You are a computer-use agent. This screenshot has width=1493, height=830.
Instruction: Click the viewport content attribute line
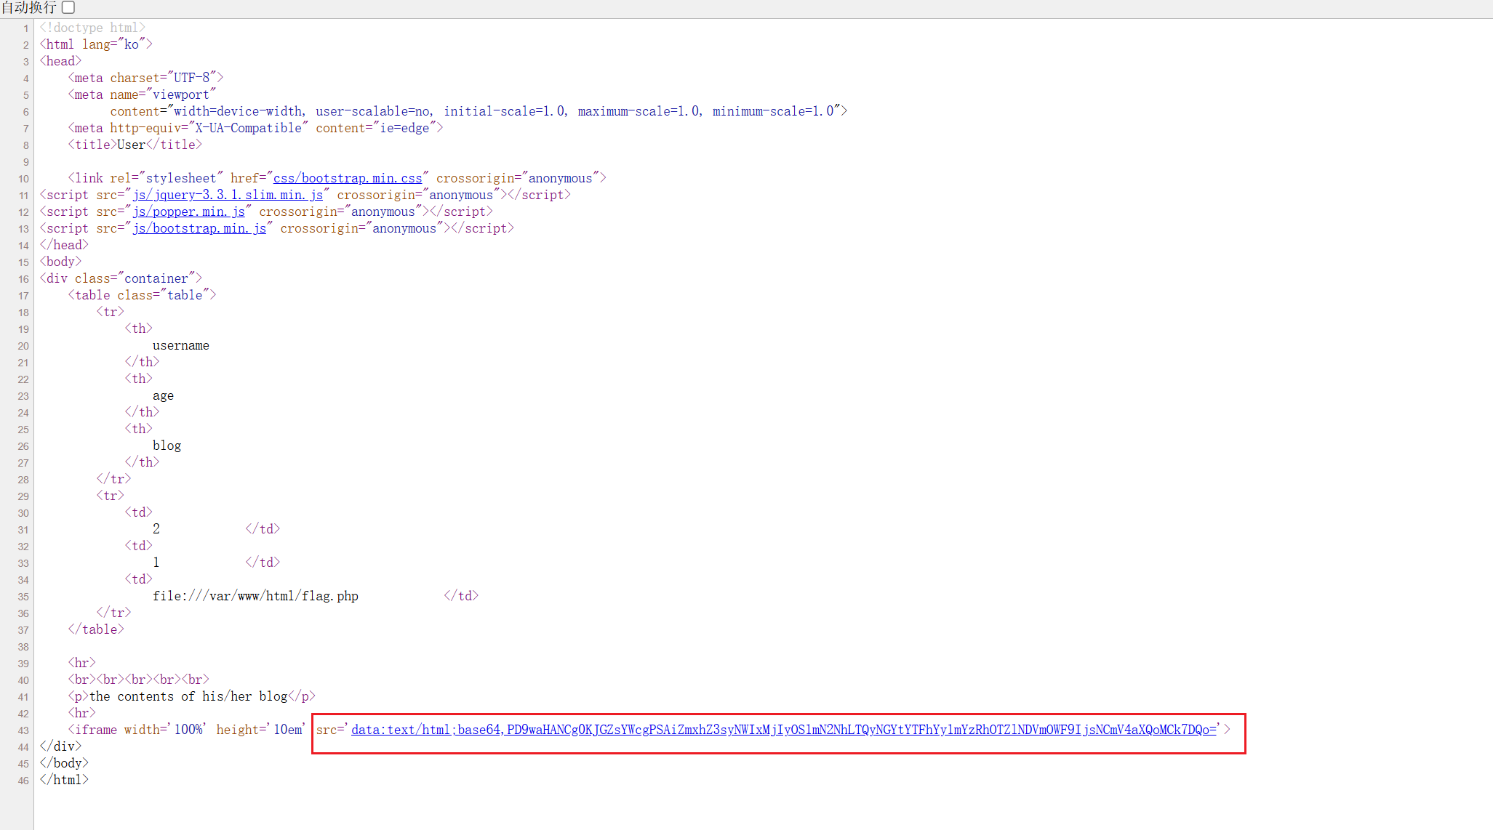[479, 111]
